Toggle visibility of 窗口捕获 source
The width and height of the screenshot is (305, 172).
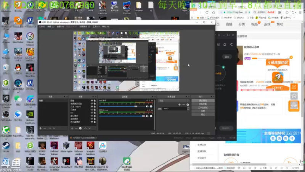pyautogui.click(x=92, y=116)
